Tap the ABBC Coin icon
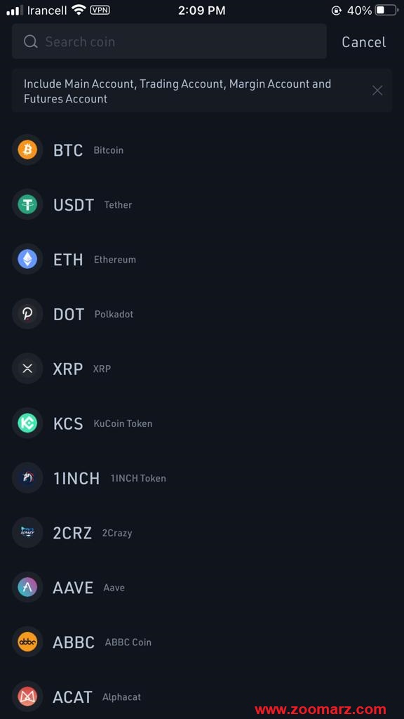 [x=27, y=642]
